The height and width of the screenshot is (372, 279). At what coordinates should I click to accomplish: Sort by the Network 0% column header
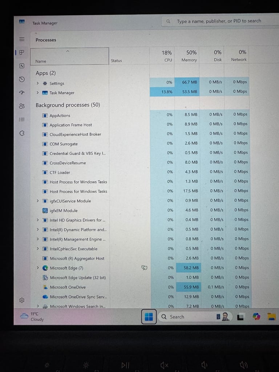(236, 55)
